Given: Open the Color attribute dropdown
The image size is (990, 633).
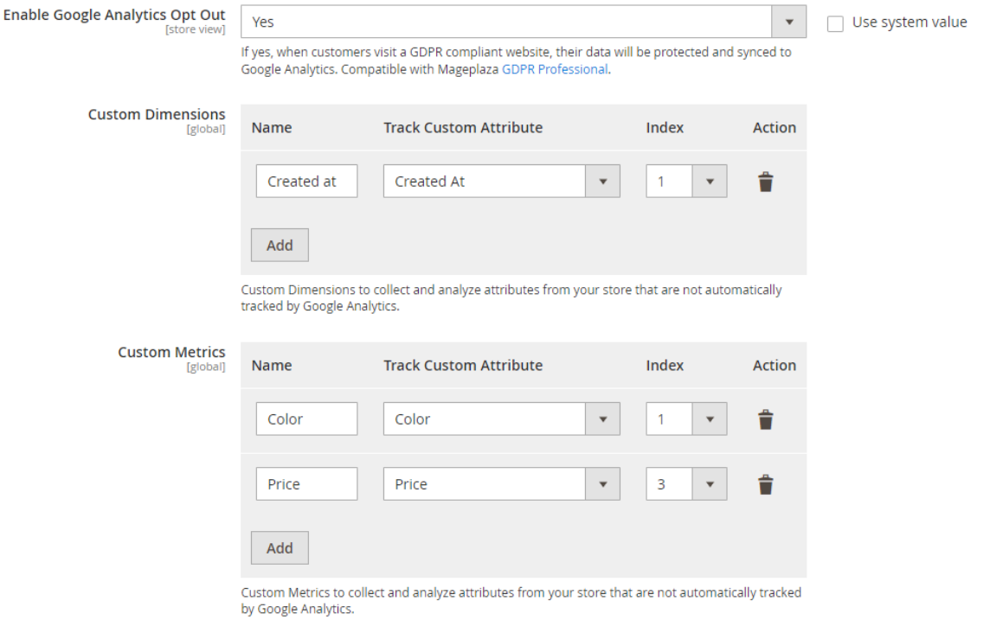Looking at the screenshot, I should [501, 419].
